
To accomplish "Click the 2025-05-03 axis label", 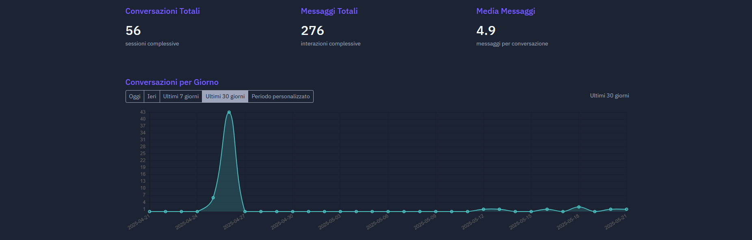I will coord(329,222).
